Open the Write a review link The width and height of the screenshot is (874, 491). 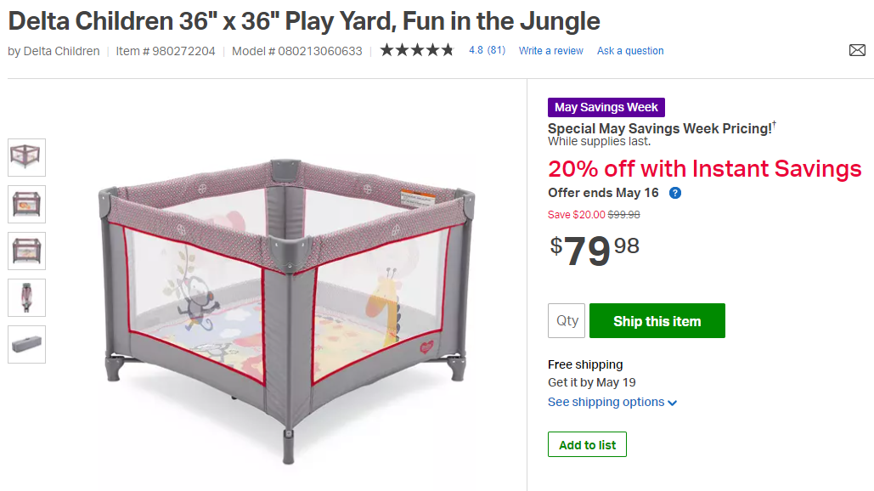tap(550, 51)
